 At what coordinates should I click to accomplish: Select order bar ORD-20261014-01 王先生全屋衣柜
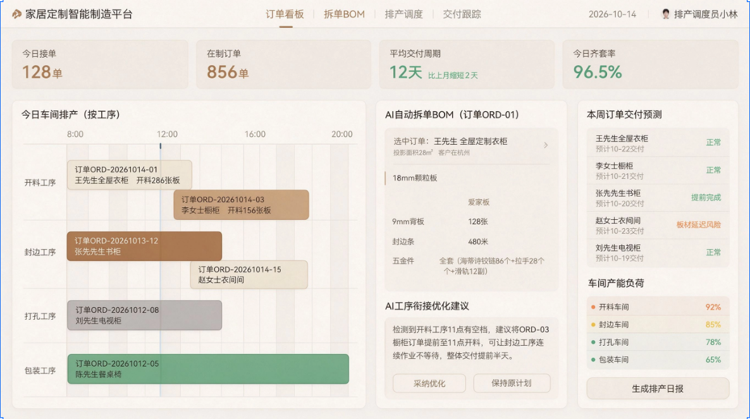pos(130,175)
